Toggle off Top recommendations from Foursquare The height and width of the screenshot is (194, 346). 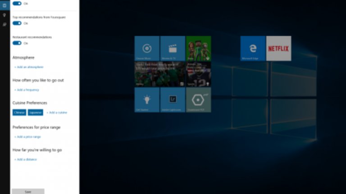(17, 23)
